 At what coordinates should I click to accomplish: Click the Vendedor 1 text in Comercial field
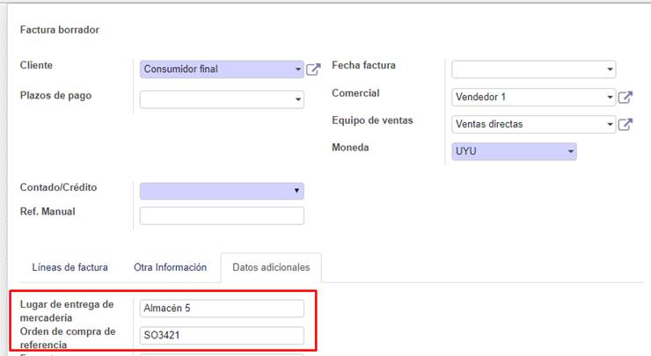pos(480,98)
